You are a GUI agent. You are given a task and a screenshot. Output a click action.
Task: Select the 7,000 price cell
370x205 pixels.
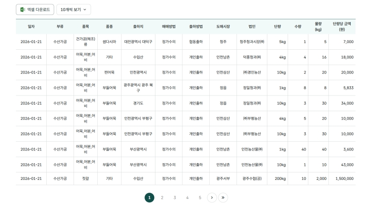pyautogui.click(x=342, y=42)
